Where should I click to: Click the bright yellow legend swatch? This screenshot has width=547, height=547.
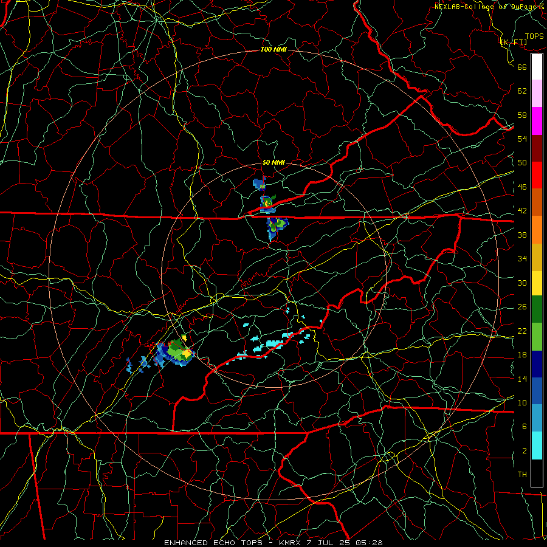click(x=537, y=283)
